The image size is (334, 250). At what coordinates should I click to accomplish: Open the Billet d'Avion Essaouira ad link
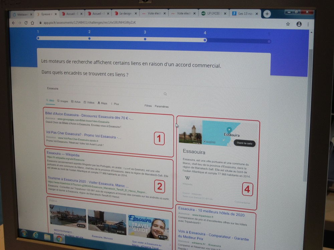[89, 116]
